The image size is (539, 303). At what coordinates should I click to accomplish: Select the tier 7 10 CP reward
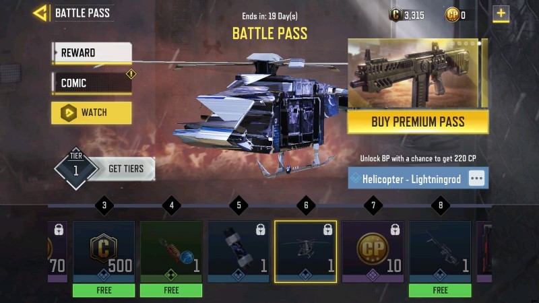(x=373, y=252)
